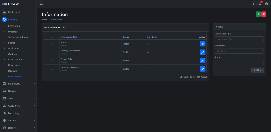Click the "Terms & Conditions" title text
Image resolution: width=271 pixels, height=132 pixels.
tap(70, 67)
